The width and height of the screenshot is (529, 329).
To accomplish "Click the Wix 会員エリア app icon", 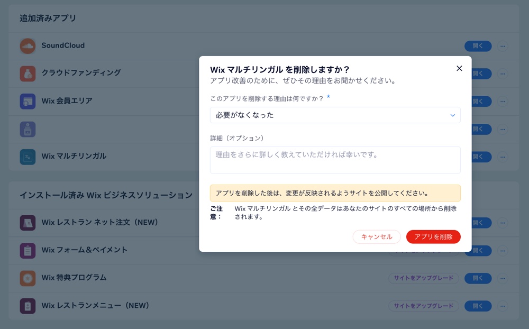I will click(28, 102).
